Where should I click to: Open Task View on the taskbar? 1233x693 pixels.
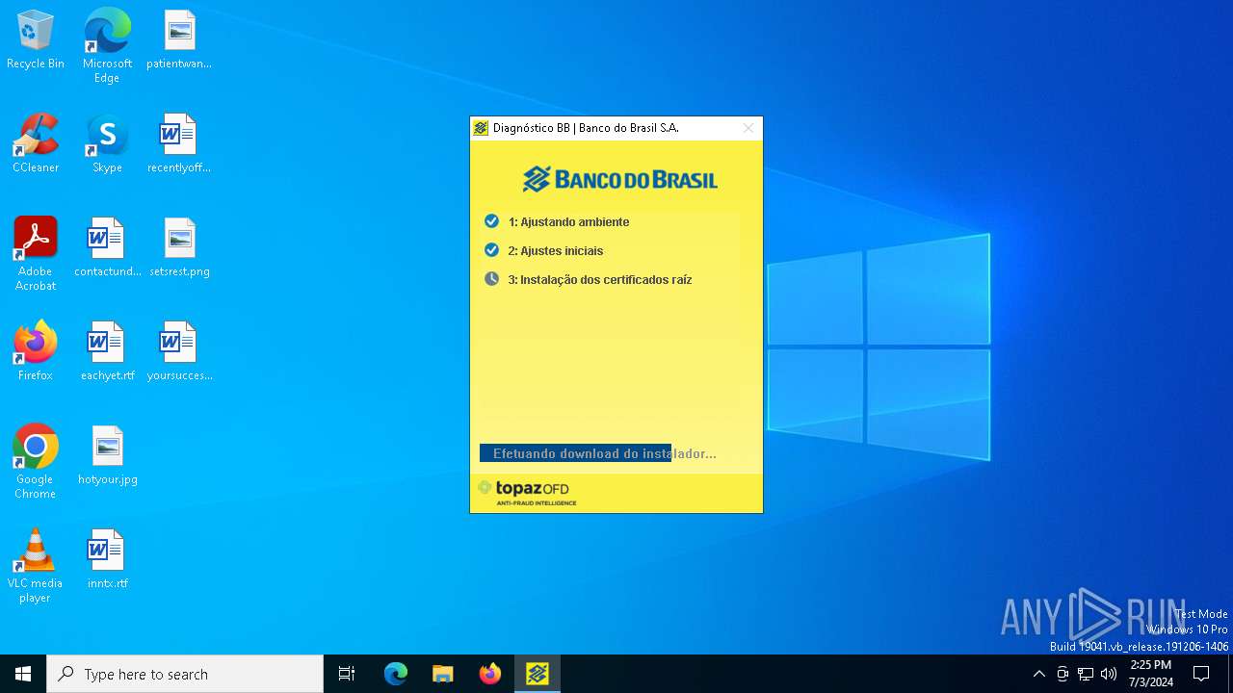click(347, 674)
